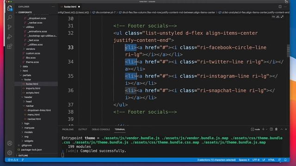This screenshot has height=166, width=296.
Task: Change end of line sequence LF
Action: click(264, 160)
